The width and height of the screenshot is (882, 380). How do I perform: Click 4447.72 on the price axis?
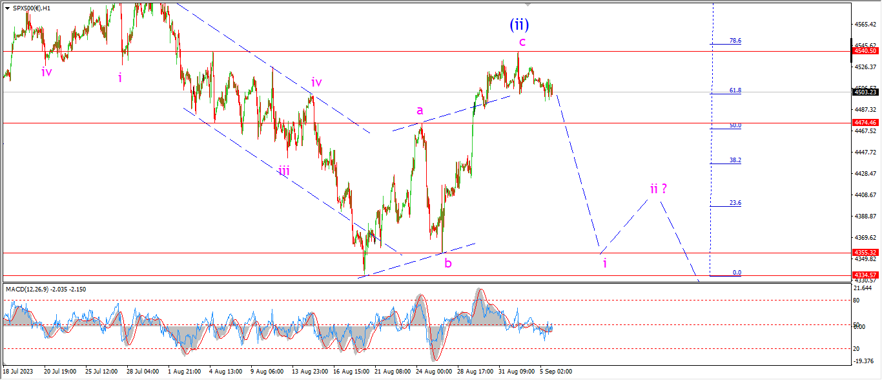click(x=867, y=153)
